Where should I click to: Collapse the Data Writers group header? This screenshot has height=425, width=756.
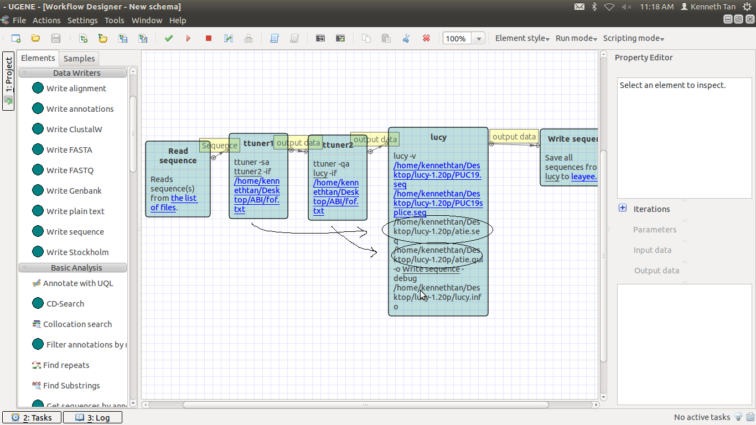[73, 73]
